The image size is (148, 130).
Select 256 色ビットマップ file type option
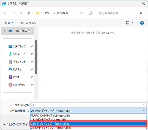[x=89, y=123]
